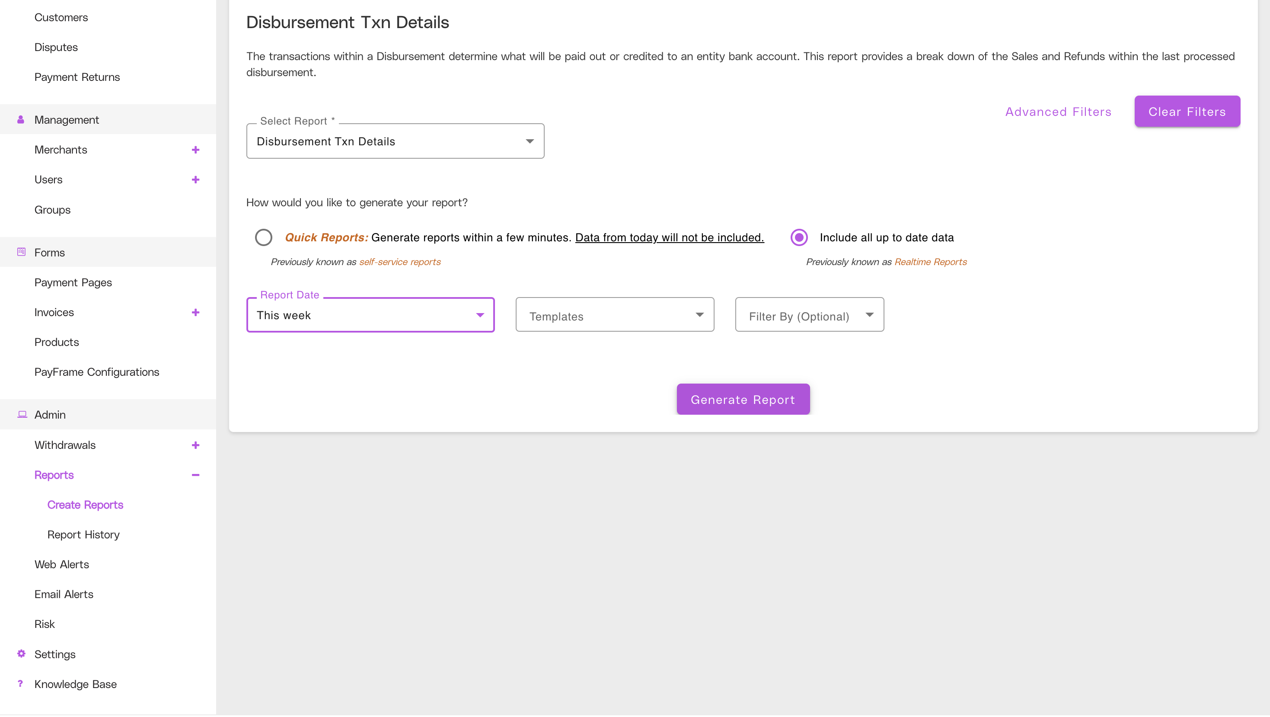Open PayFrame Configurations
Screen dimensions: 1270x717
click(x=97, y=372)
